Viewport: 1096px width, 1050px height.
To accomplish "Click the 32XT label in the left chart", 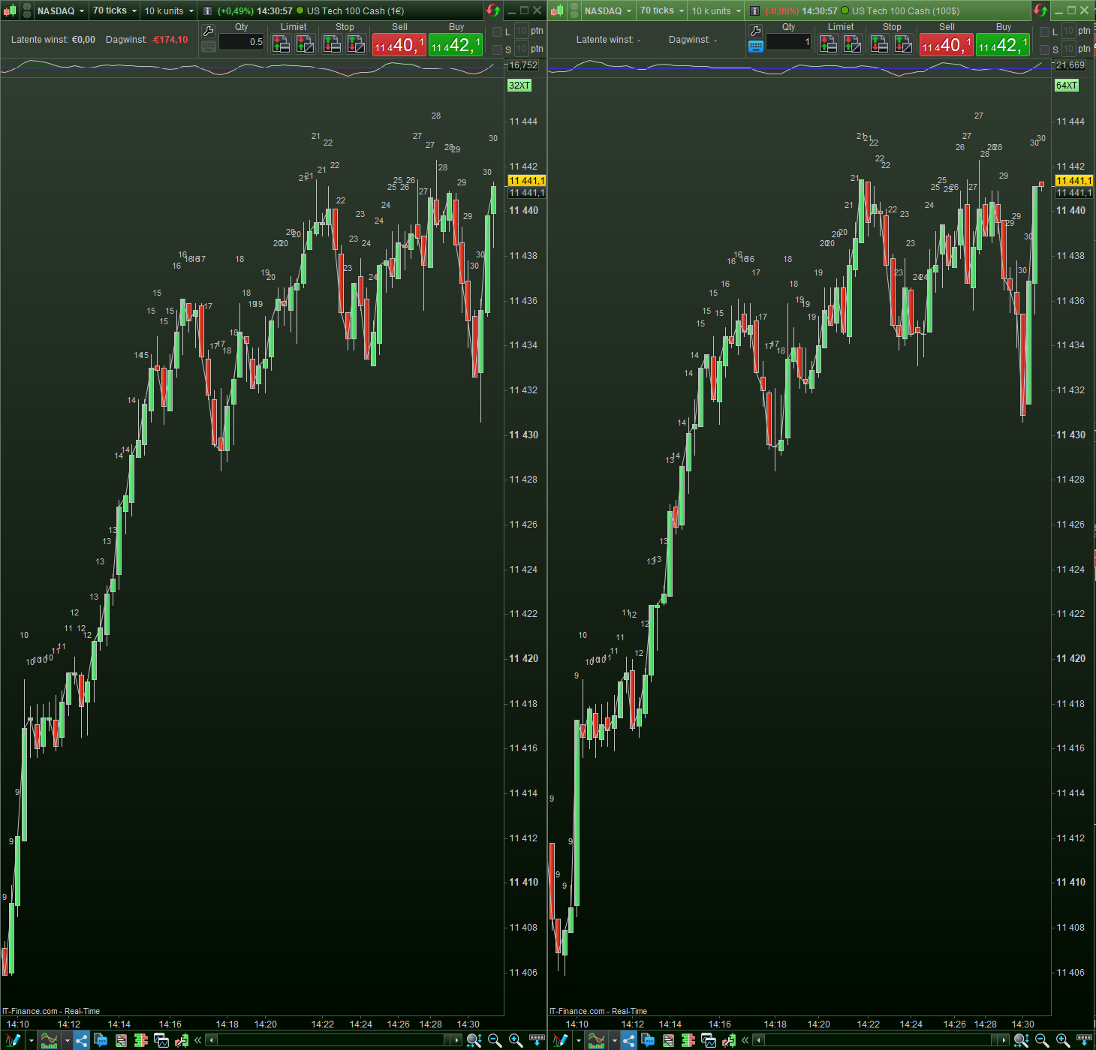I will pos(519,86).
